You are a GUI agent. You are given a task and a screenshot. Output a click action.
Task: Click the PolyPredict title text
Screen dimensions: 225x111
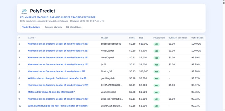(43, 11)
